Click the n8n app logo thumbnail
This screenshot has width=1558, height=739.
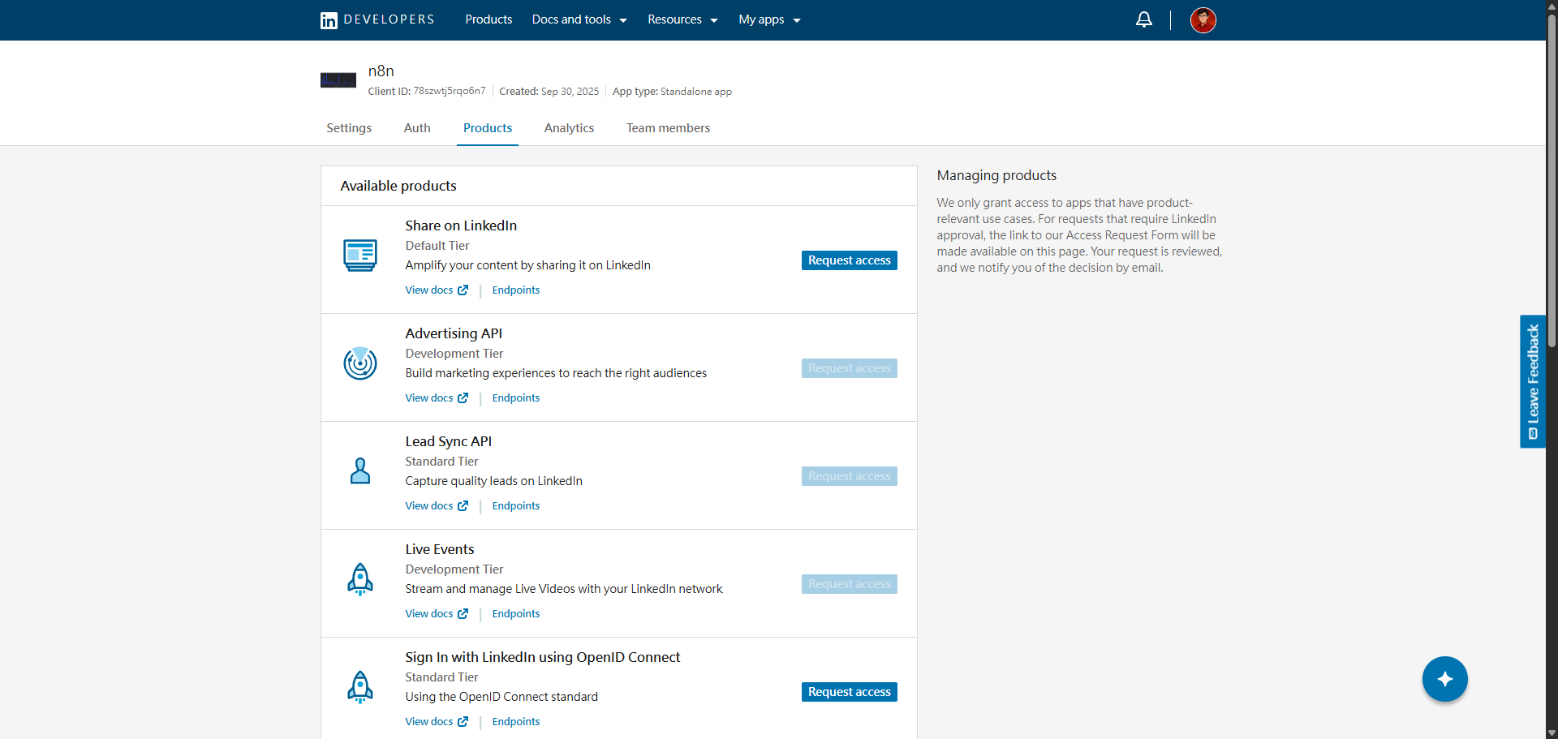(x=338, y=79)
